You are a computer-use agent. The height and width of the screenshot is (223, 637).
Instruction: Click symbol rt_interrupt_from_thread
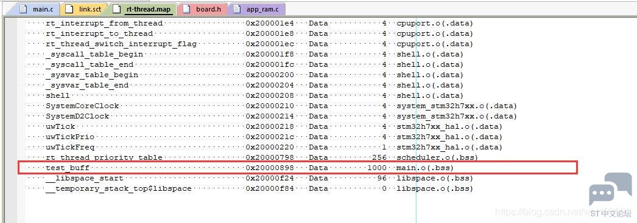104,23
